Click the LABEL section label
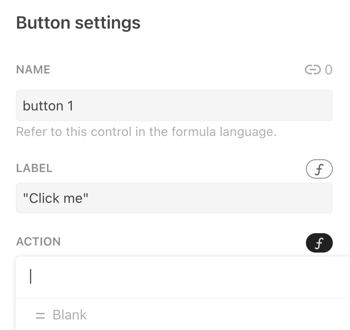The width and height of the screenshot is (350, 330). [x=34, y=168]
